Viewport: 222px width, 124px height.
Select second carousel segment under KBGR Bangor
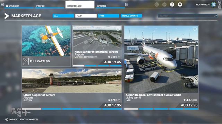point(91,66)
